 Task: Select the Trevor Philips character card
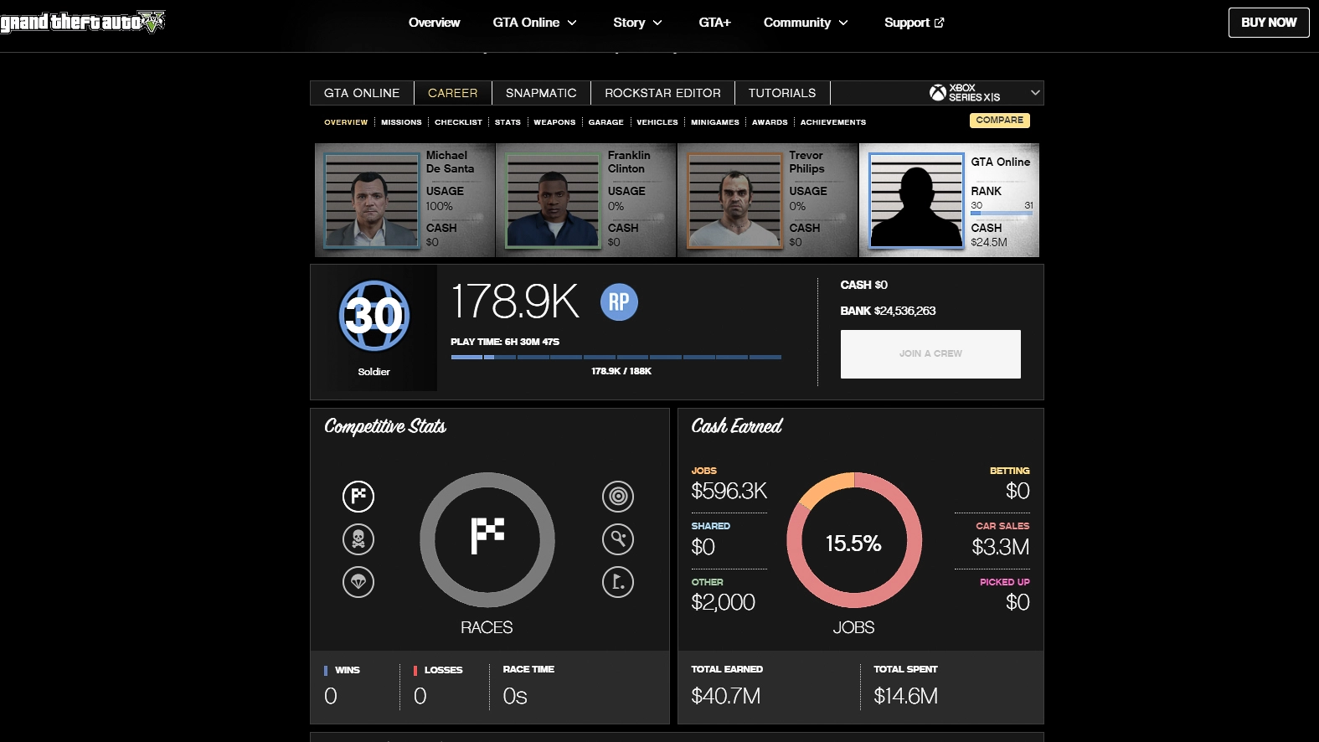point(767,200)
